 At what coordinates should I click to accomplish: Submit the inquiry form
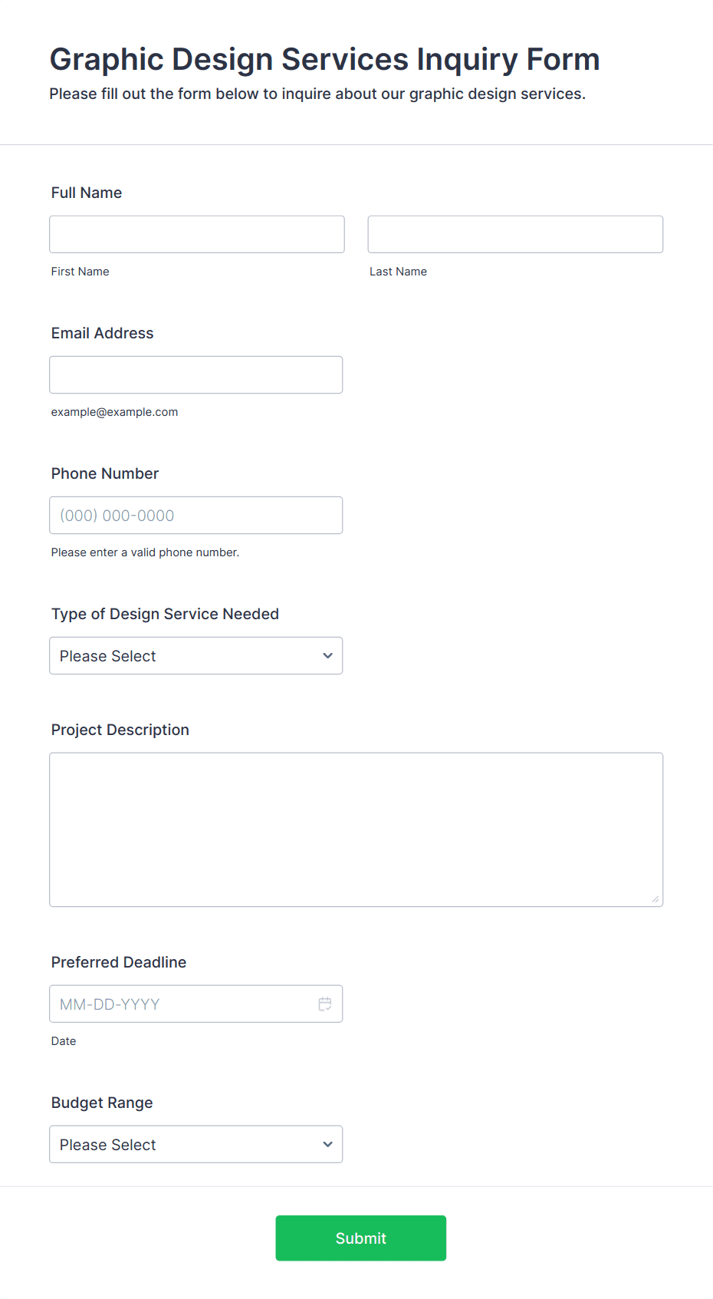click(361, 1238)
